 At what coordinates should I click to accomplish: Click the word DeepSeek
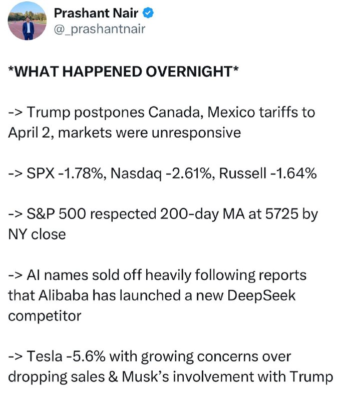(x=261, y=295)
